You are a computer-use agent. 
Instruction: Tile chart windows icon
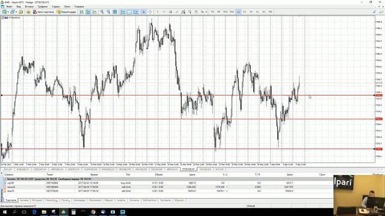click(x=115, y=12)
